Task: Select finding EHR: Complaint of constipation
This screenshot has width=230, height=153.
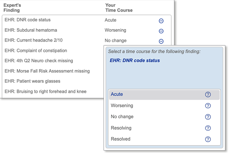Action: click(36, 50)
